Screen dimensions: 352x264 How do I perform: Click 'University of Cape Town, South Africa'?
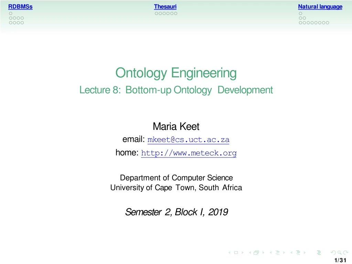(176, 187)
